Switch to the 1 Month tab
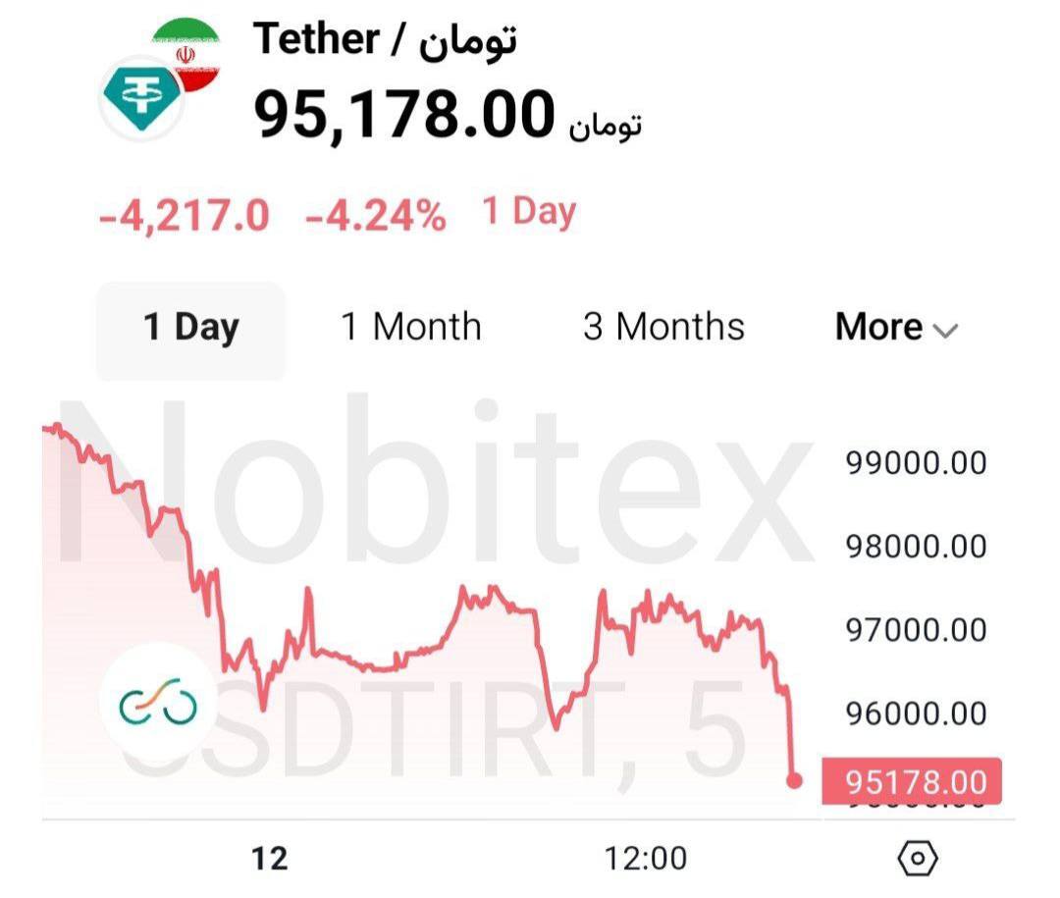Screen dimensions: 1060x898 (411, 327)
